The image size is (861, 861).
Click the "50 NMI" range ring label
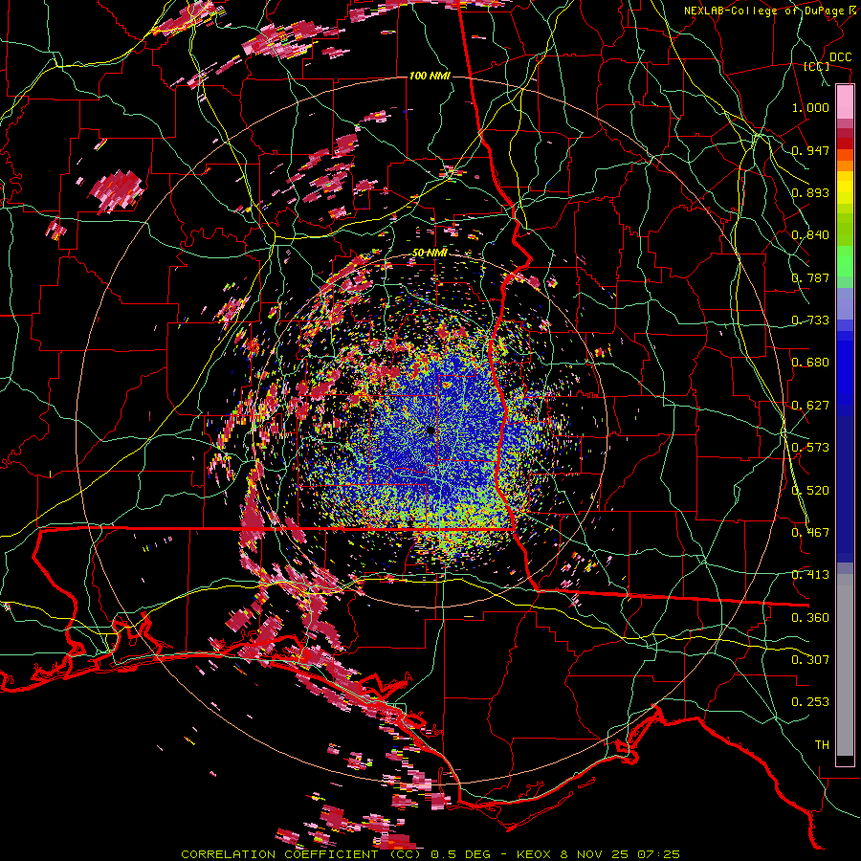click(430, 254)
